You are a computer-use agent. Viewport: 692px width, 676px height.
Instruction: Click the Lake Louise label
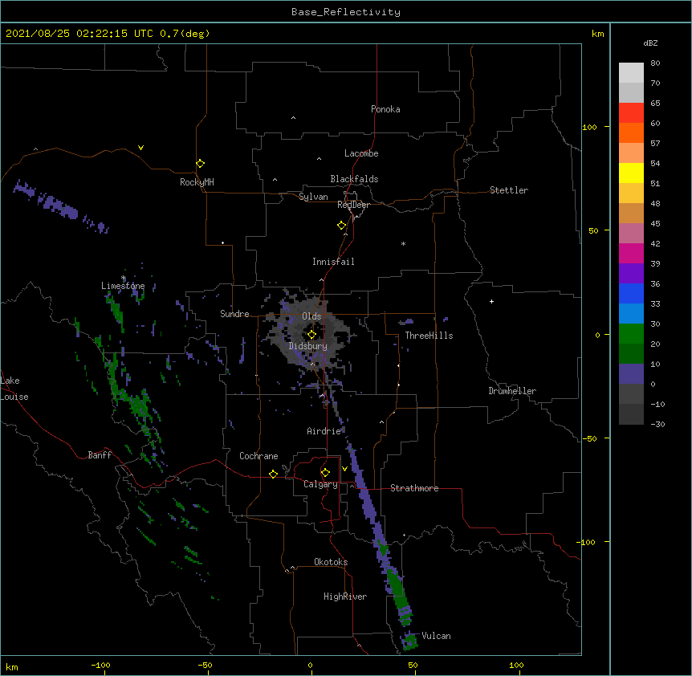tap(14, 389)
